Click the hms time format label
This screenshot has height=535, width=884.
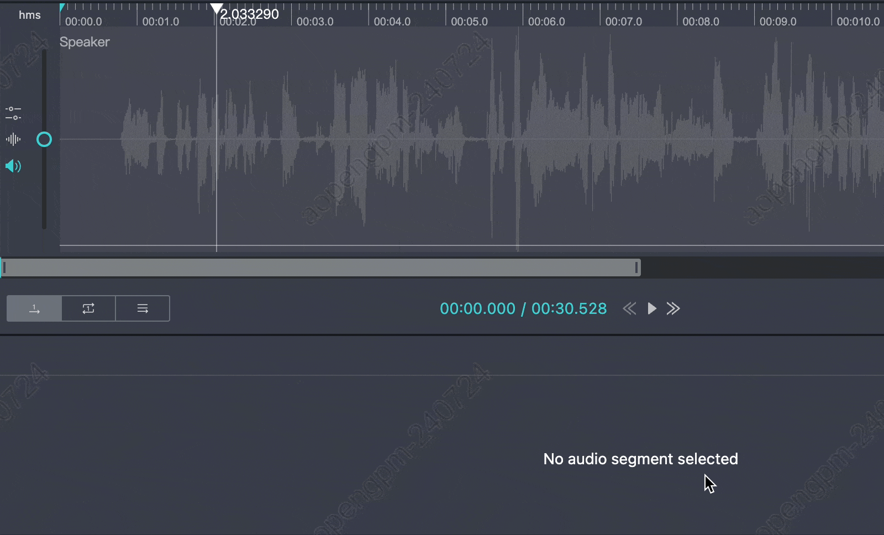(x=30, y=15)
